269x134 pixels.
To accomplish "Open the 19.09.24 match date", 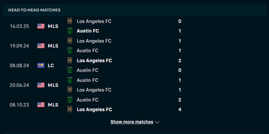I will point(19,46).
